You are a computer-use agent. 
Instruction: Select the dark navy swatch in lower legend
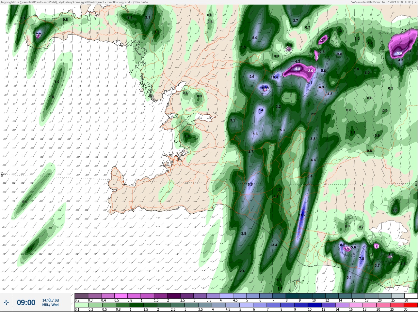[315, 305]
